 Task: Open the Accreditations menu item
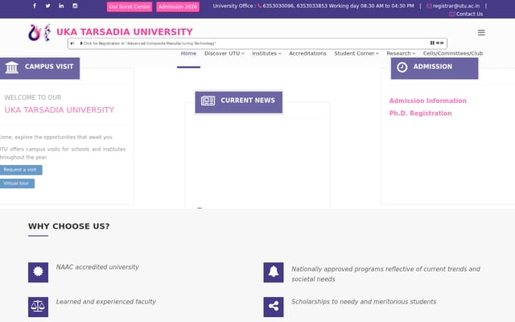click(307, 53)
